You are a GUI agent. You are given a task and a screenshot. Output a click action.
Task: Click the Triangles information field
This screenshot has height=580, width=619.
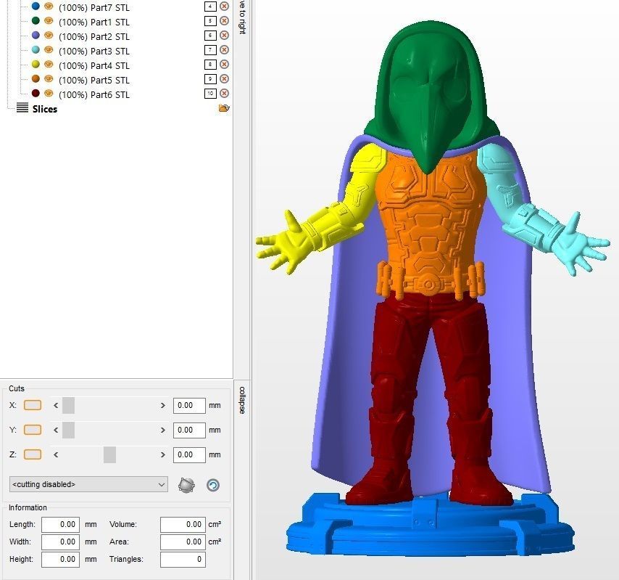183,560
